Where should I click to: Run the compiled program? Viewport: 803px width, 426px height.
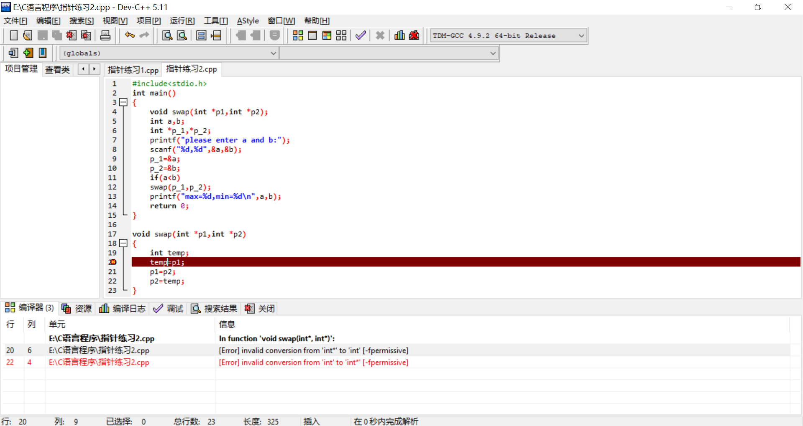(x=312, y=35)
